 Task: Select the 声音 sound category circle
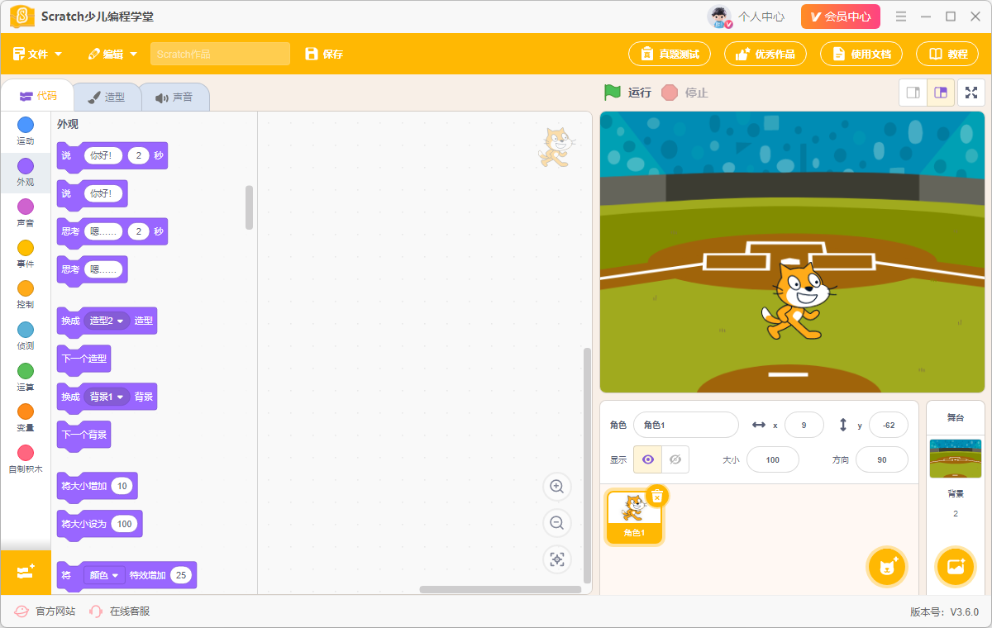coord(26,207)
